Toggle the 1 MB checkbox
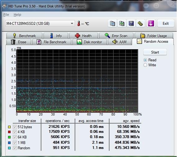The height and width of the screenshot is (157, 177). [15, 143]
